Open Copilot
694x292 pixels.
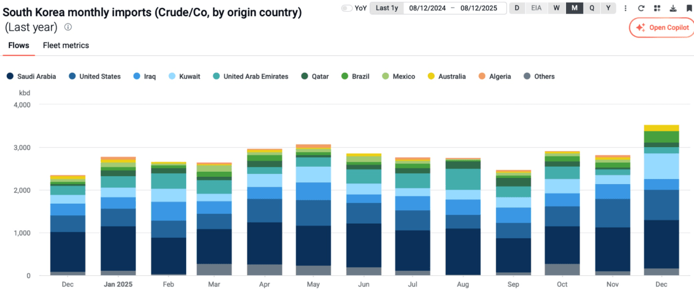663,27
